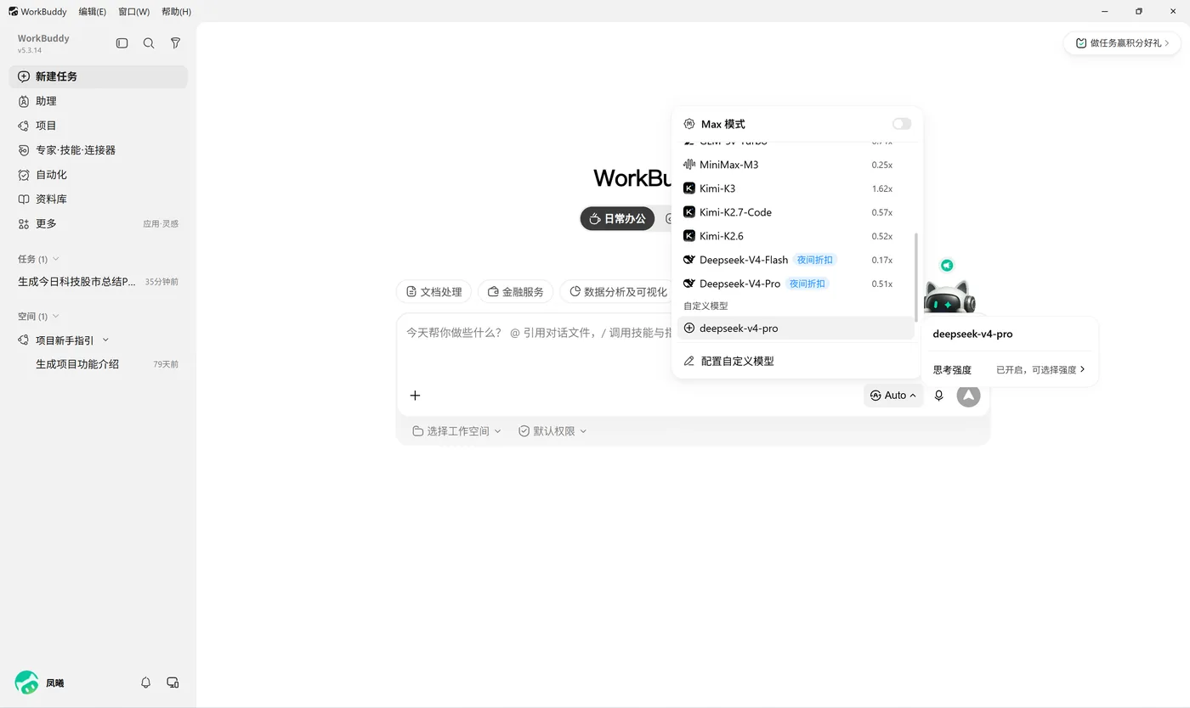
Task: Open the 窗口(W) menu
Action: pos(133,12)
